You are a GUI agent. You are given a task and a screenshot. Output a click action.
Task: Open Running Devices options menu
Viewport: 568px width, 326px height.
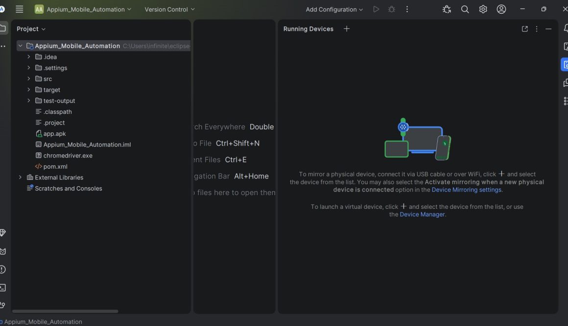point(537,29)
